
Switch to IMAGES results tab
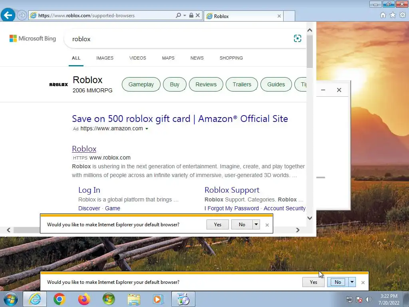click(105, 58)
